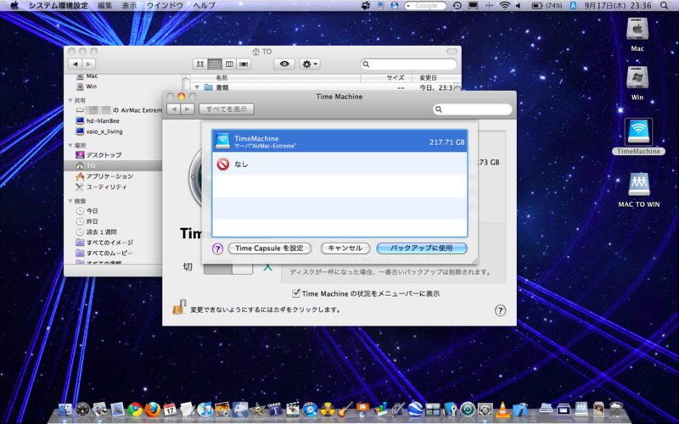The width and height of the screenshot is (679, 424).
Task: Go forward in the Time Machine preferences window
Action: (187, 109)
